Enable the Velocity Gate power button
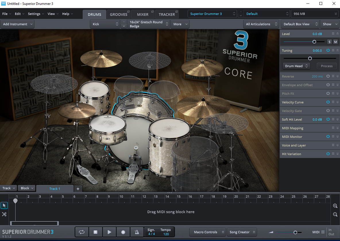 point(328,111)
